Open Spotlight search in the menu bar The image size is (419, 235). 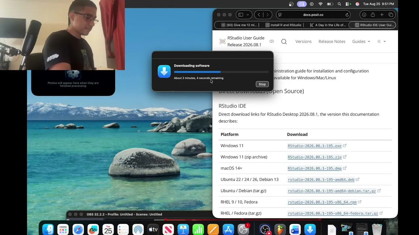click(x=339, y=4)
